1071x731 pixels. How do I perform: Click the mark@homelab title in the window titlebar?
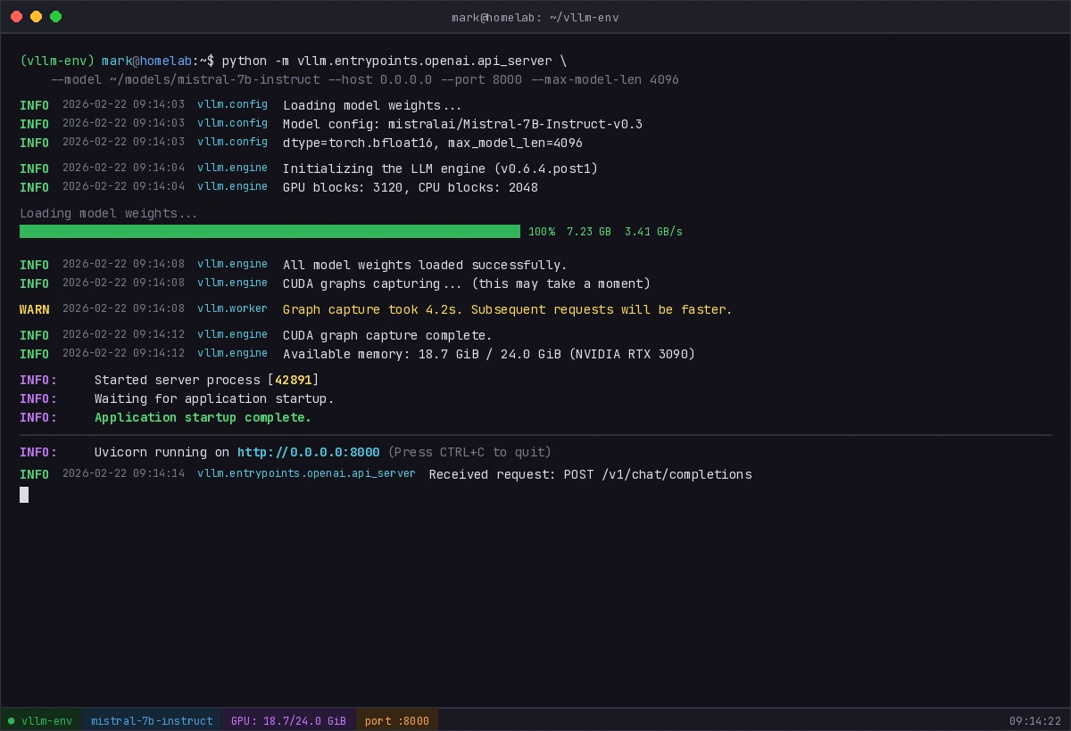tap(536, 17)
